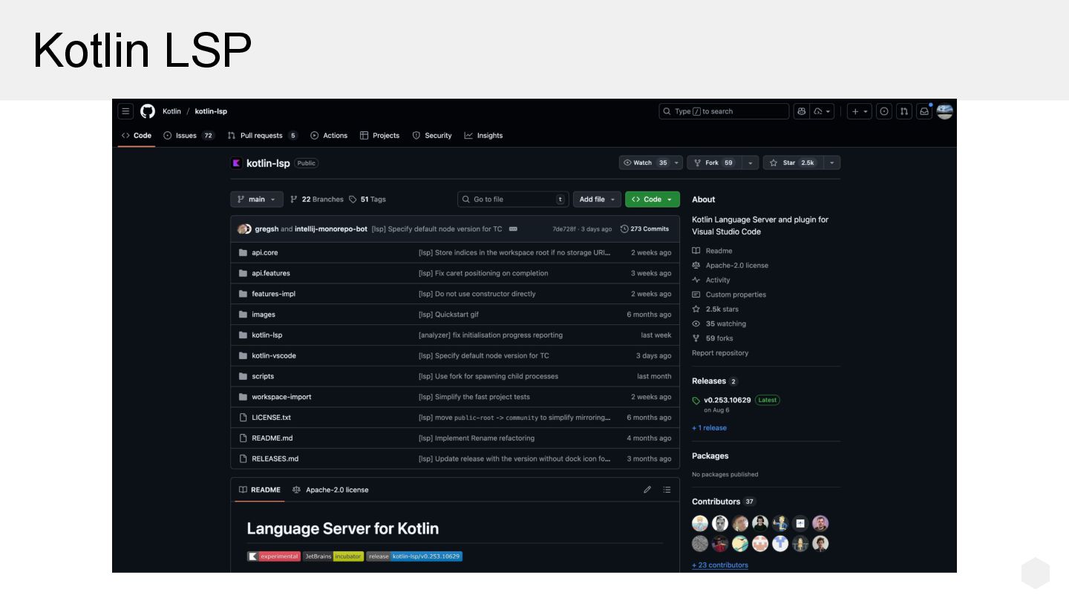
Task: Open the api.core folder
Action: 265,252
